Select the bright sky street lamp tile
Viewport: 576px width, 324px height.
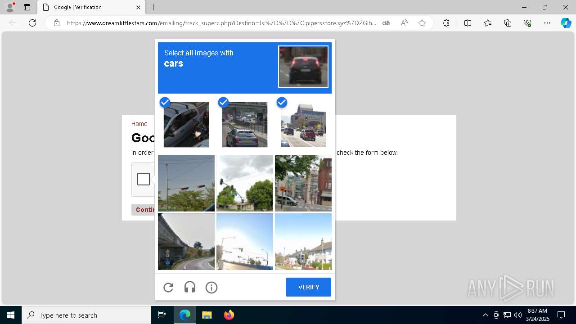245,242
